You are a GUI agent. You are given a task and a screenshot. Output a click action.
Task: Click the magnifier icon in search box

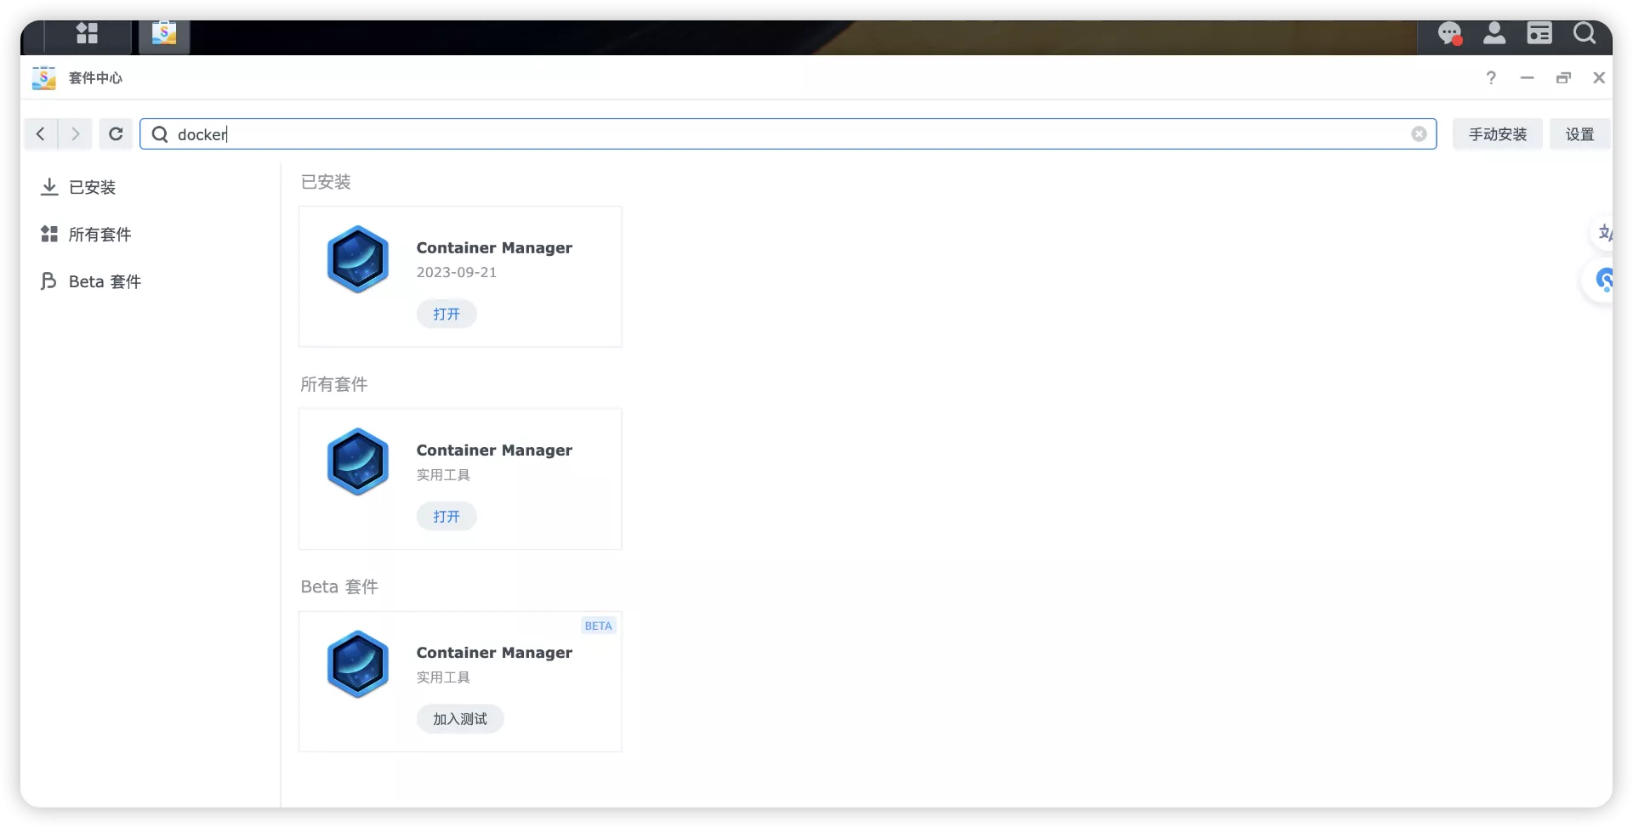click(159, 134)
